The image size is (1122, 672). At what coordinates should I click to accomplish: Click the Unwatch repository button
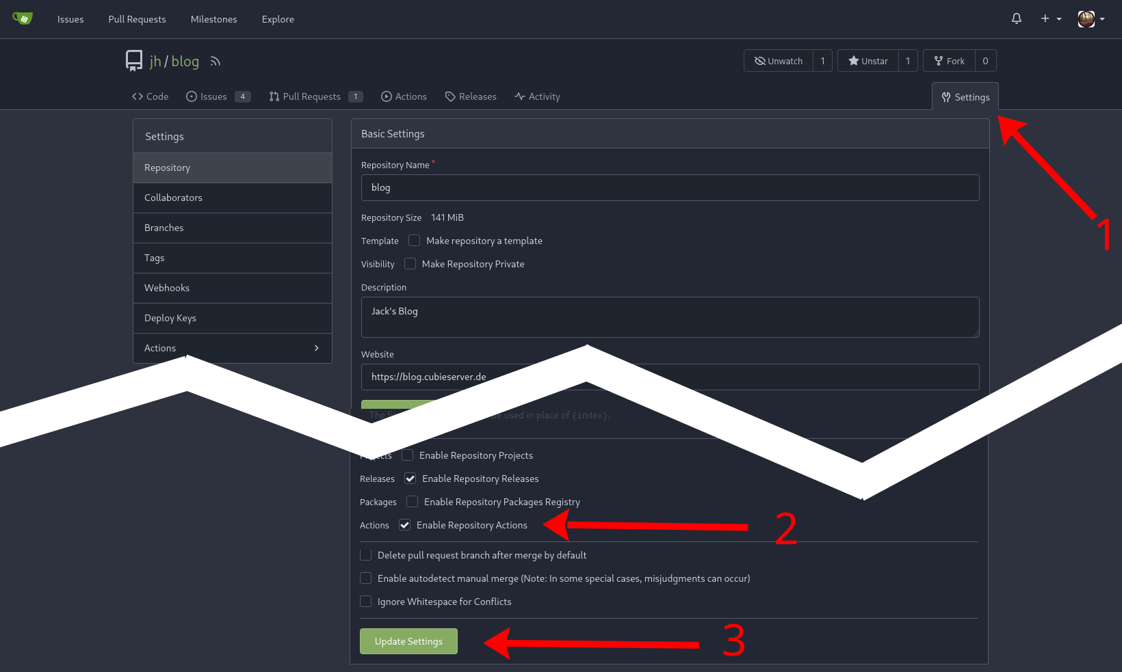click(x=779, y=61)
